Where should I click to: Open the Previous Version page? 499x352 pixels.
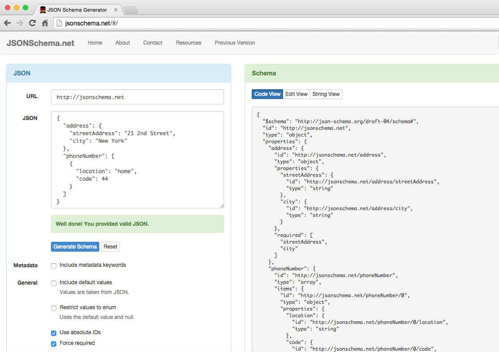[234, 43]
